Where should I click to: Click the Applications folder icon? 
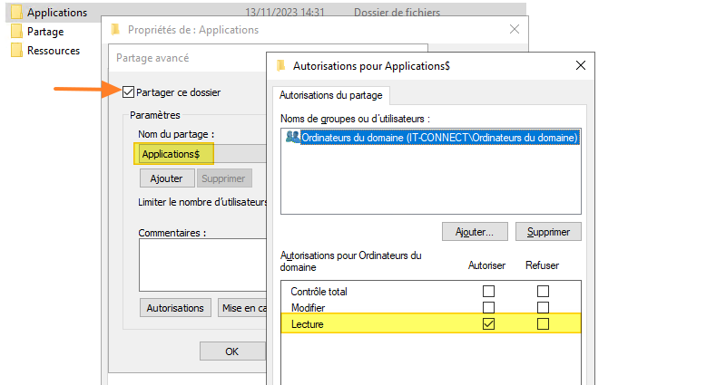pyautogui.click(x=16, y=13)
